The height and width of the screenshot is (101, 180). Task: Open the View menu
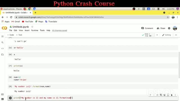(x=21, y=30)
